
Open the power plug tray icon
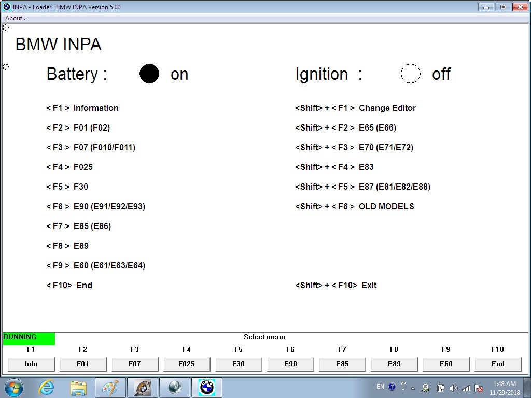coord(441,388)
